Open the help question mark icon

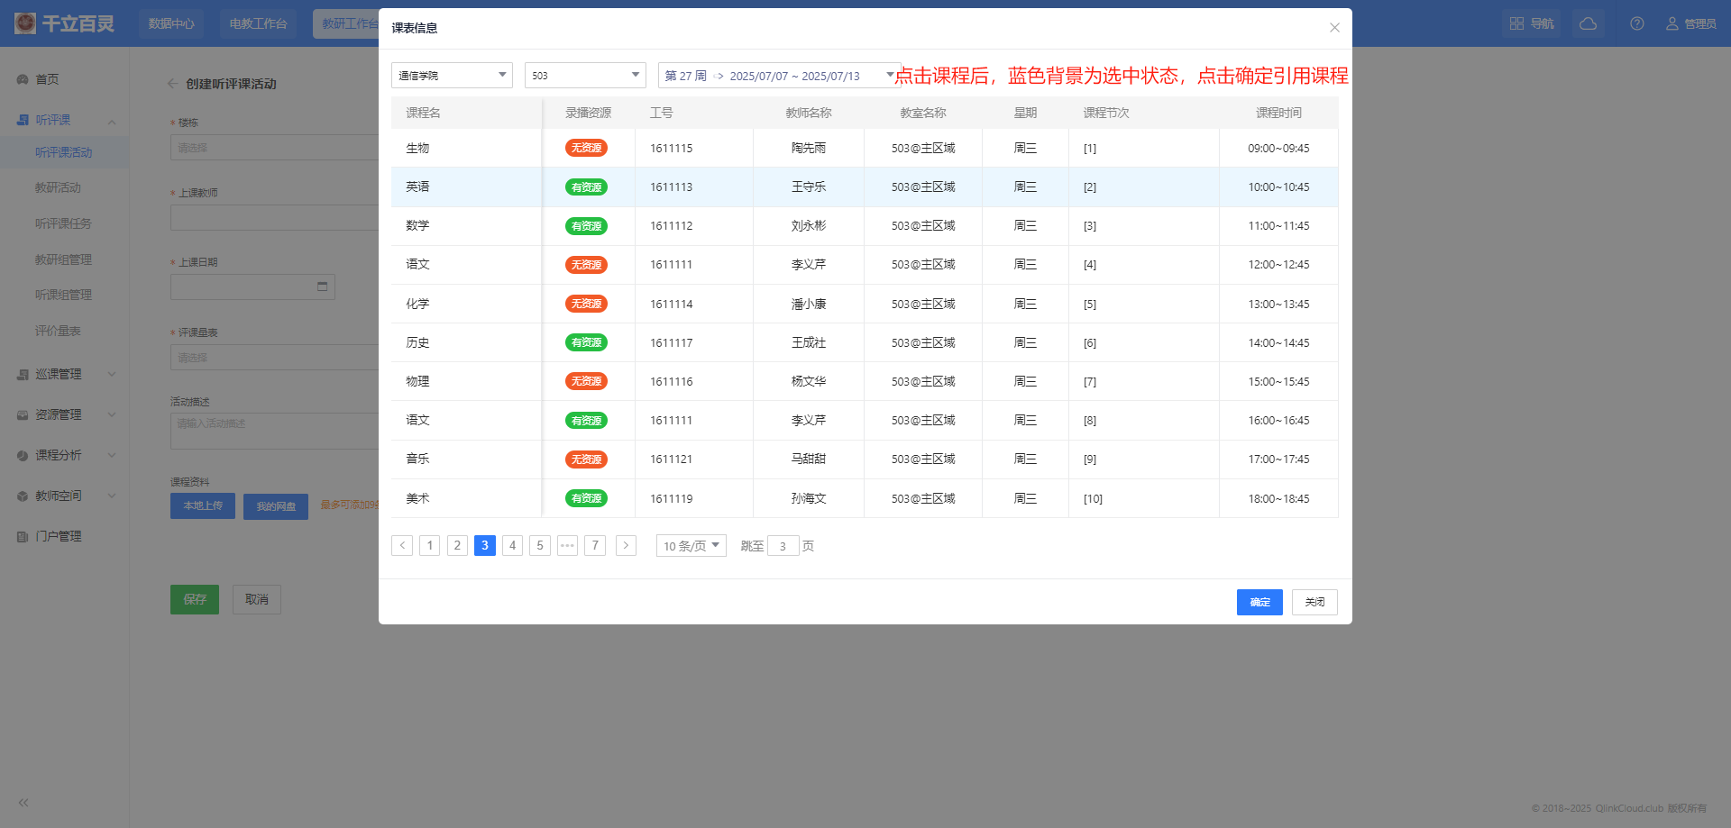tap(1637, 23)
